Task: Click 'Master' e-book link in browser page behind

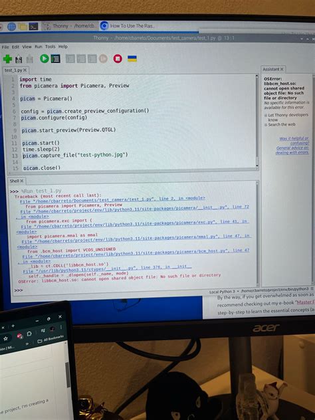Action: pos(306,302)
